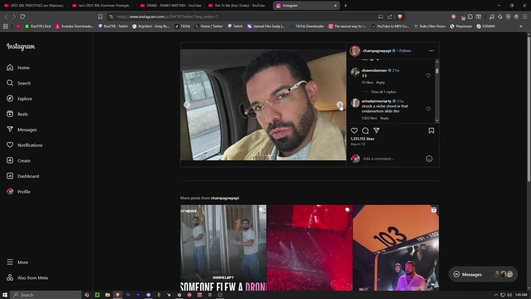The width and height of the screenshot is (531, 299).
Task: Open Instagram Home from the sidebar
Action: (x=18, y=68)
